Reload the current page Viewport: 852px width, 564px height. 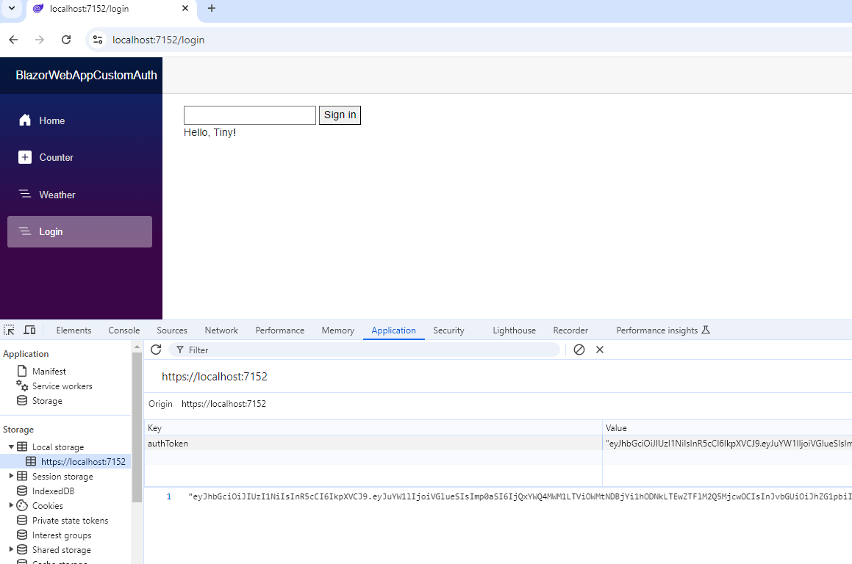pos(65,40)
